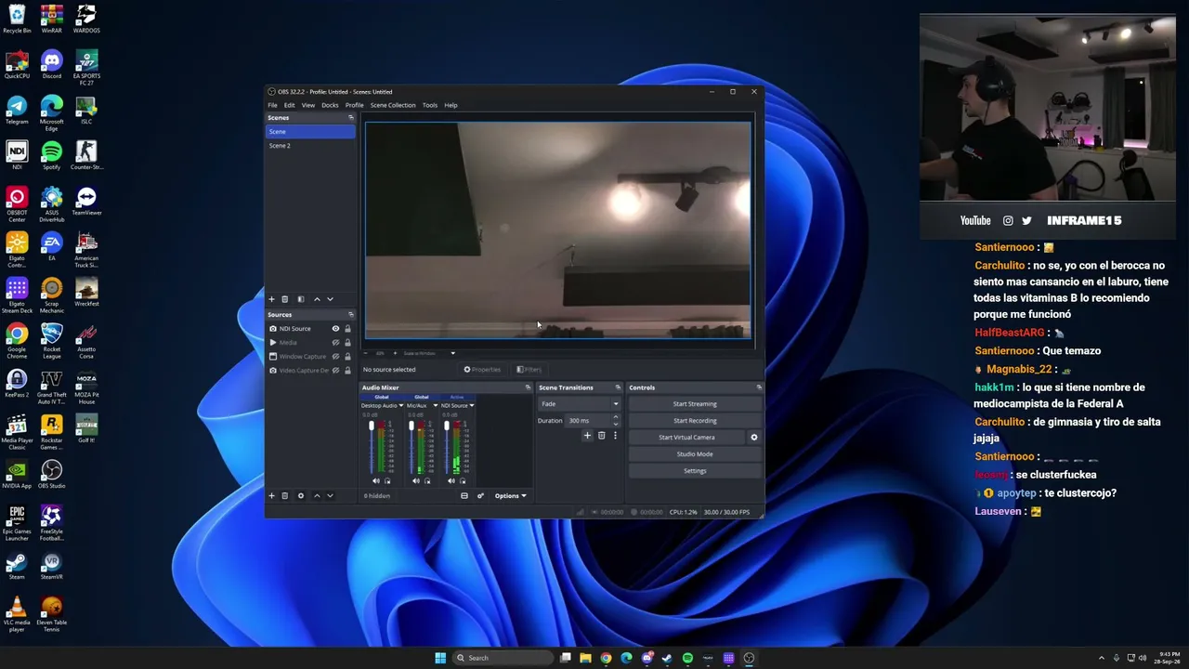
Task: Open advanced audio properties gears icon
Action: pos(480,496)
